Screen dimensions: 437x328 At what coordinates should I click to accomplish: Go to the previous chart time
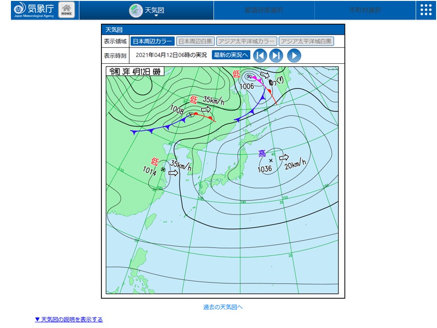[260, 56]
